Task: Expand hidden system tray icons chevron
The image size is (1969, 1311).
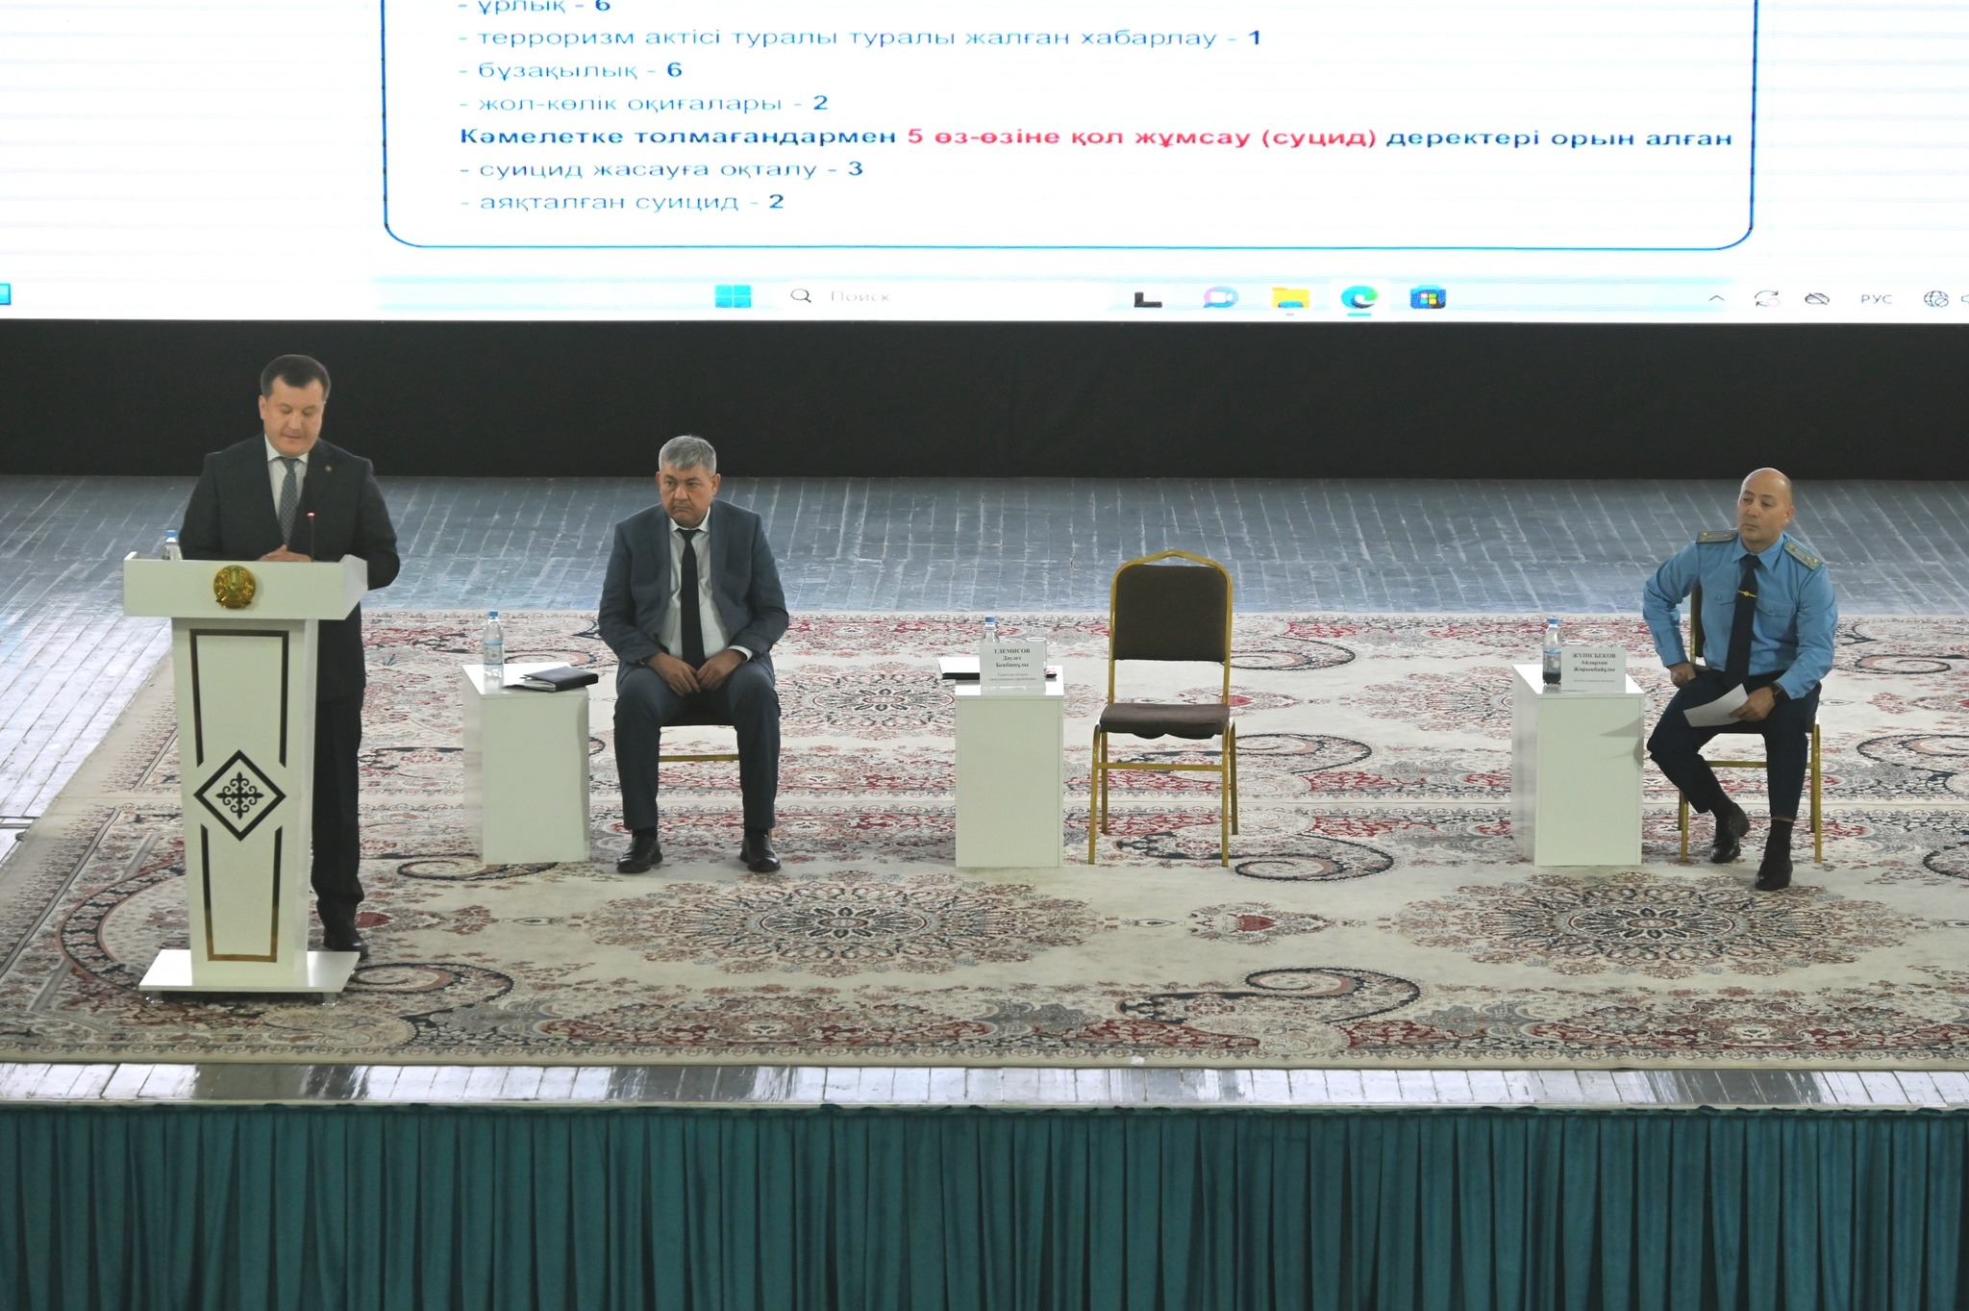Action: 1716,299
